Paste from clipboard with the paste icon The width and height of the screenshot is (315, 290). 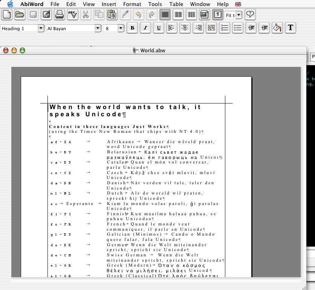112,15
